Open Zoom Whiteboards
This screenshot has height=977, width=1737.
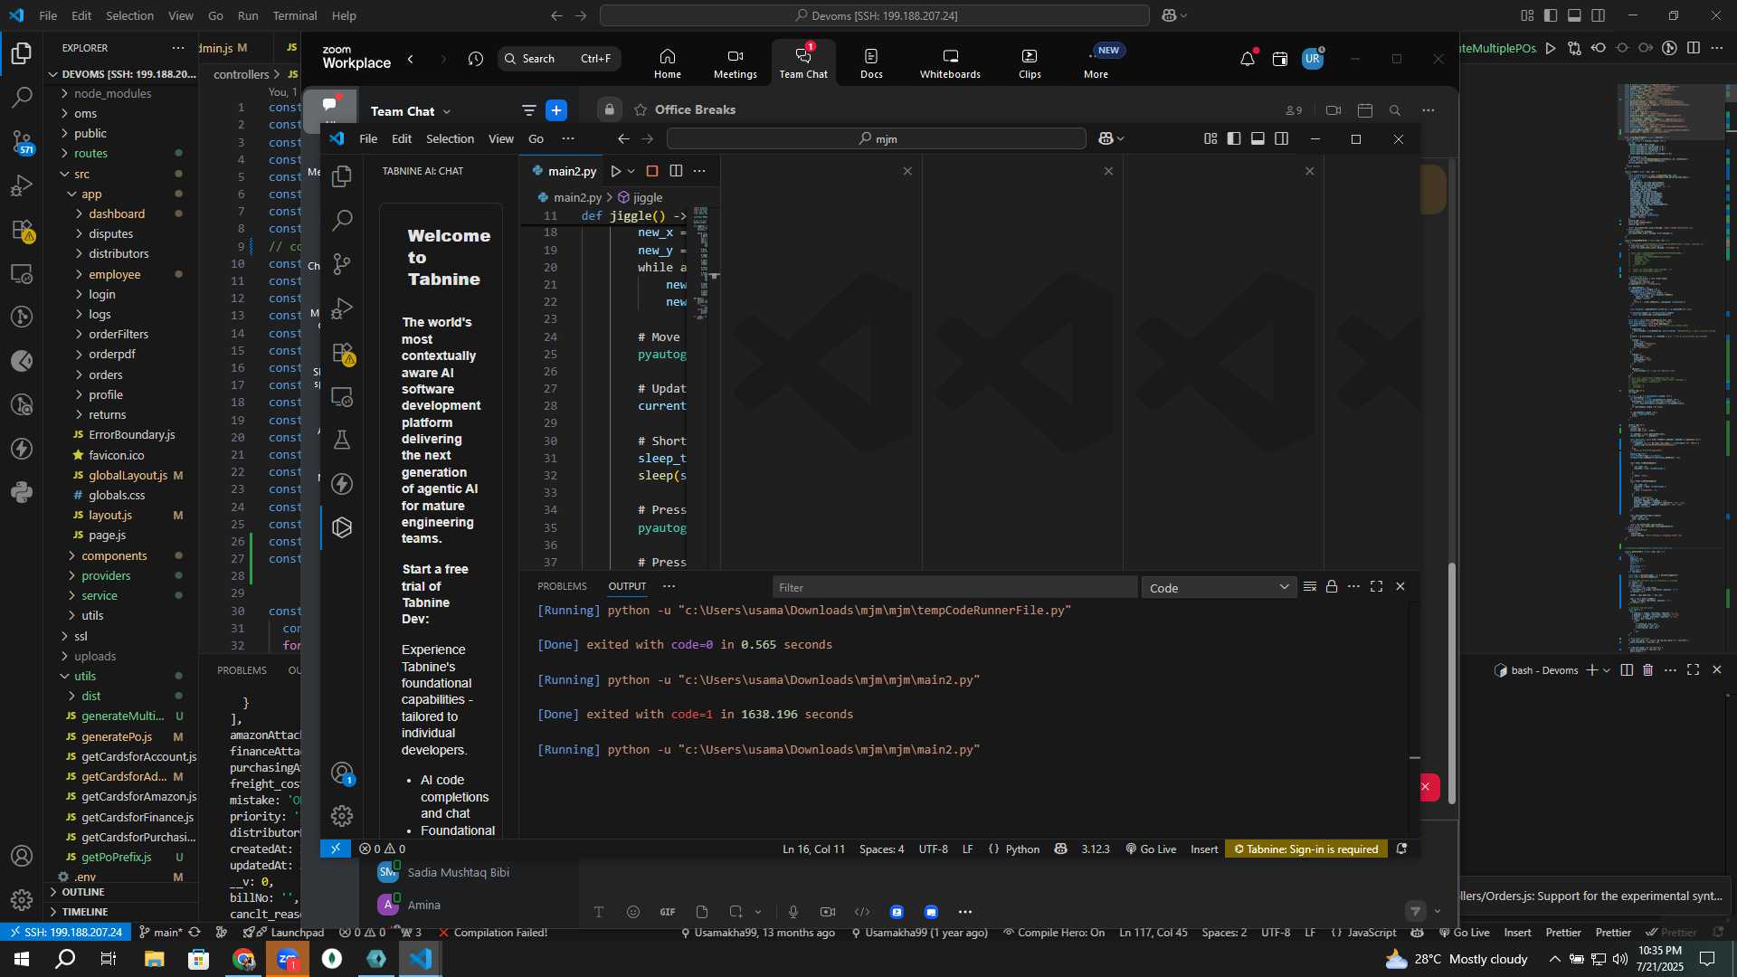click(950, 63)
